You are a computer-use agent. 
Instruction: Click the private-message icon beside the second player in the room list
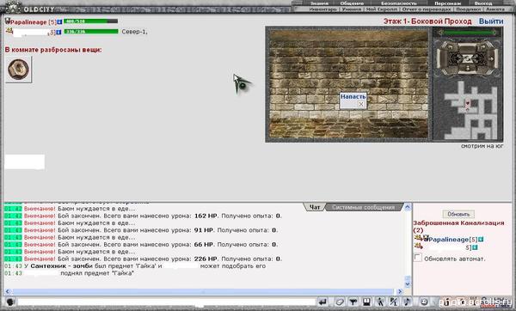418,246
